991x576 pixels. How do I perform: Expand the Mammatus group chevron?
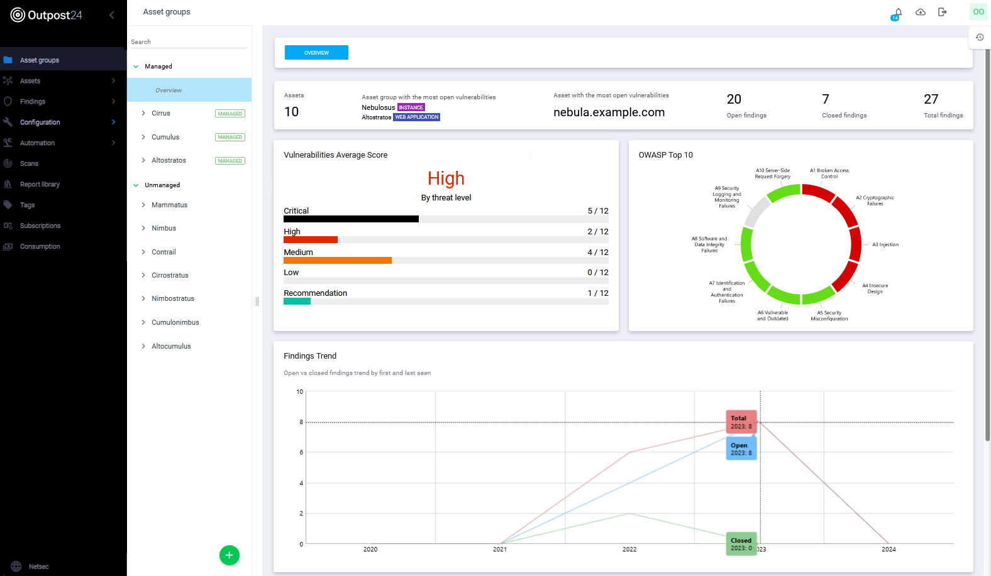(143, 205)
